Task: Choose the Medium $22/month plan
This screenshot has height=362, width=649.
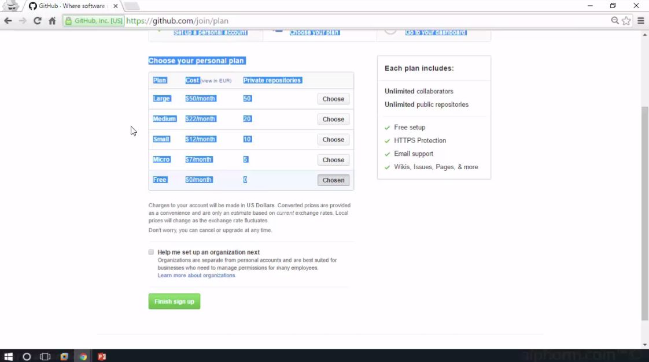Action: click(333, 120)
